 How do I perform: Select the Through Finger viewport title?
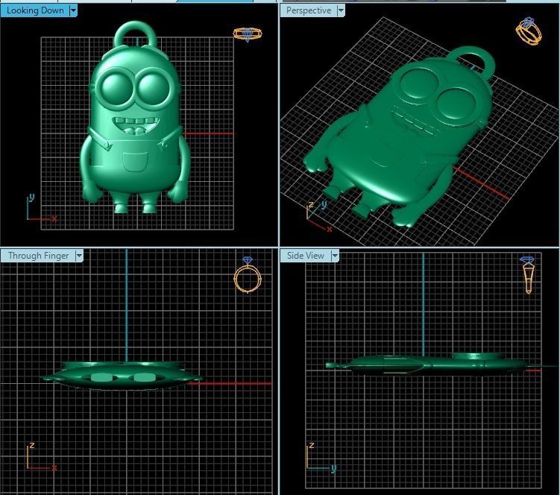[39, 256]
